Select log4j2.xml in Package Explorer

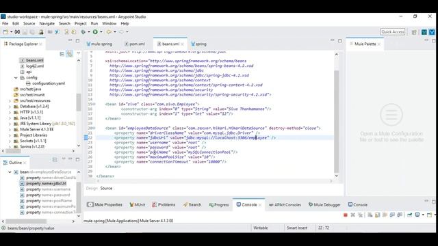(32, 66)
